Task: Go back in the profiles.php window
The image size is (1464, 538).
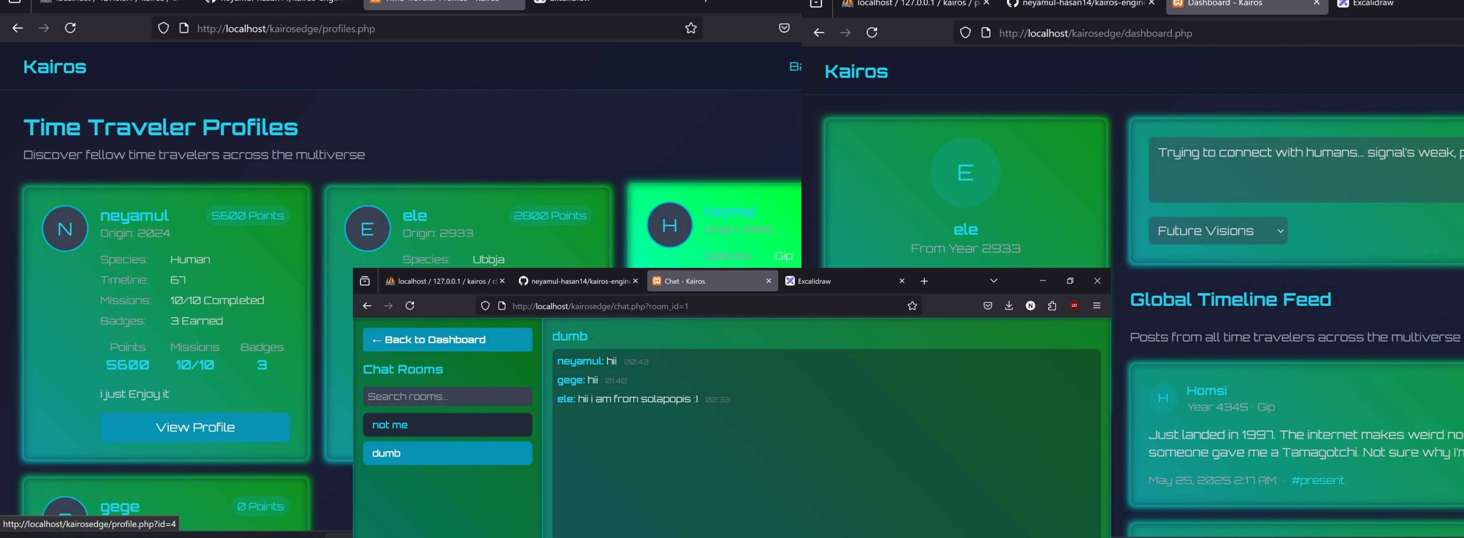Action: coord(18,28)
